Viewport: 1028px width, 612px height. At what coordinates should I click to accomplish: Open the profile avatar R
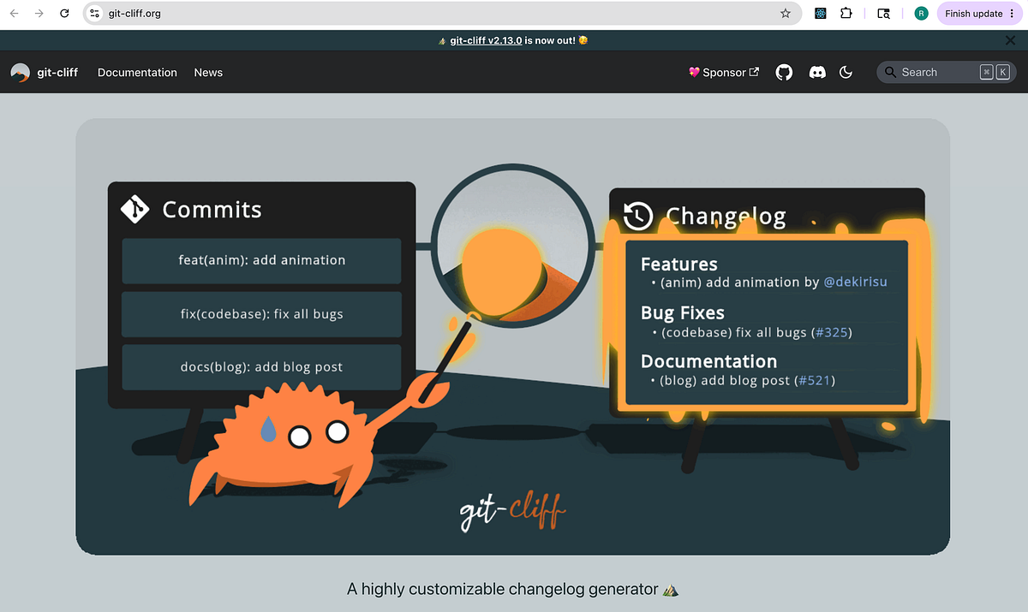[921, 14]
